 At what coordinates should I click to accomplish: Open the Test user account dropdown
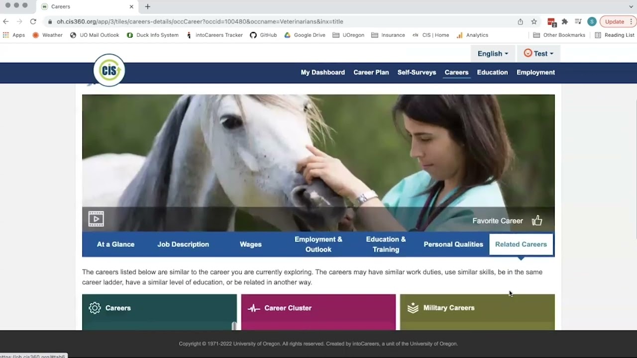coord(538,54)
